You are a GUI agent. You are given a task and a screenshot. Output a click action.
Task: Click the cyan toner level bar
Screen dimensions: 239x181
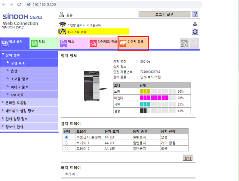click(158, 104)
